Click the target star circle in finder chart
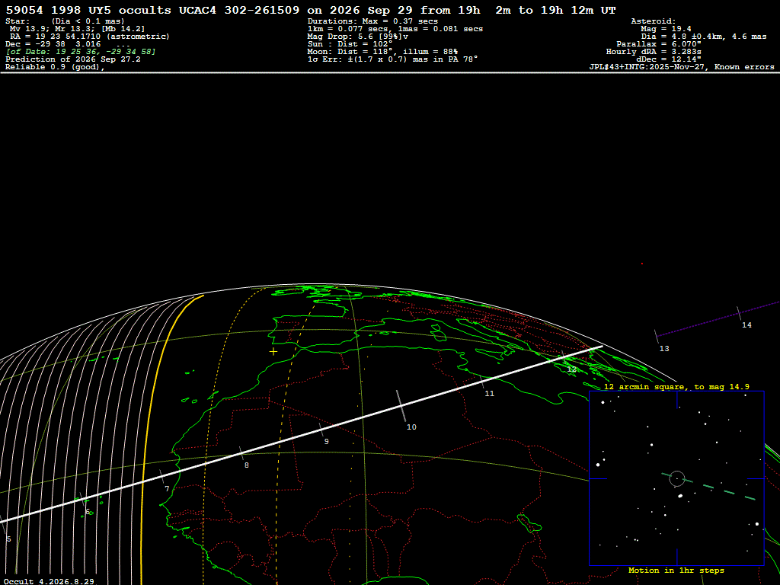The width and height of the screenshot is (780, 585). click(x=677, y=478)
